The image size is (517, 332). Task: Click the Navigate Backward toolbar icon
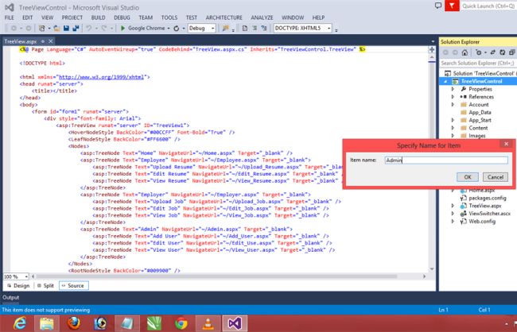pyautogui.click(x=14, y=29)
